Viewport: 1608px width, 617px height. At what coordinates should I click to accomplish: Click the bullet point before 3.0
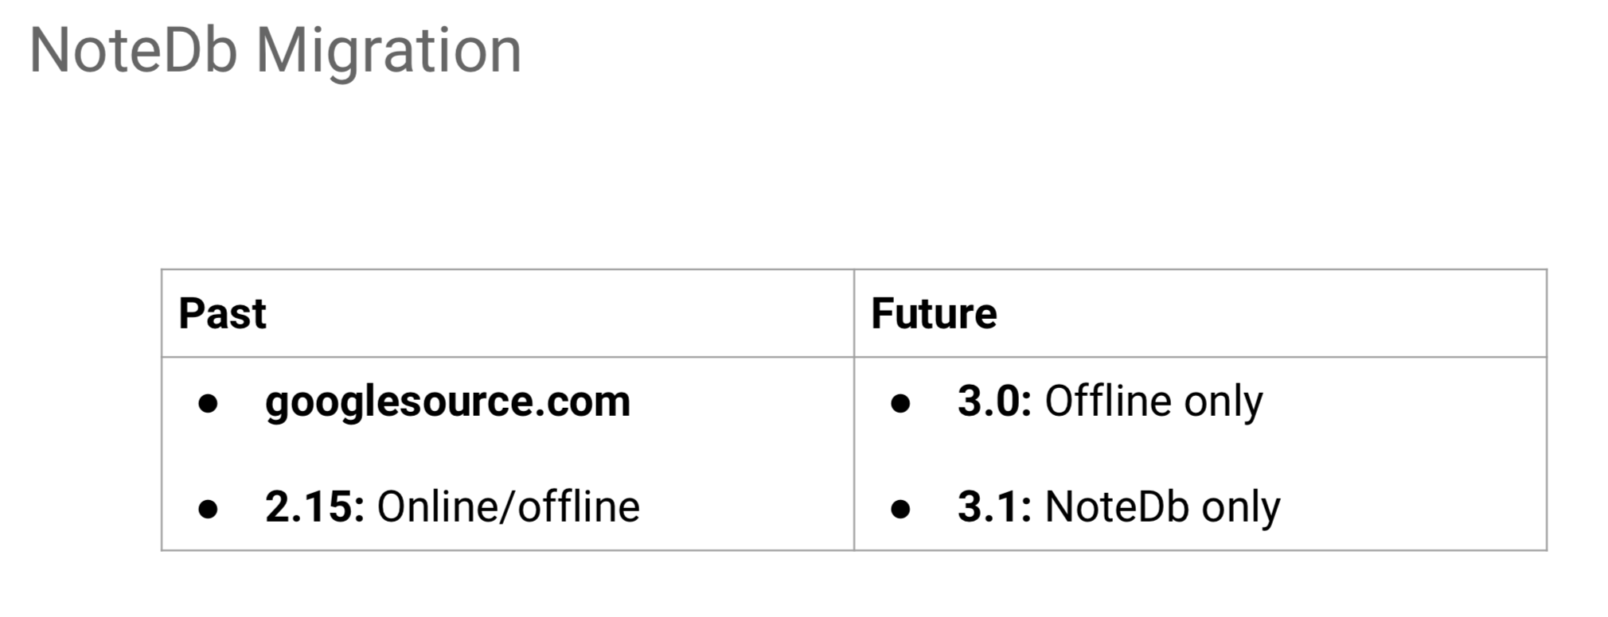pos(900,404)
